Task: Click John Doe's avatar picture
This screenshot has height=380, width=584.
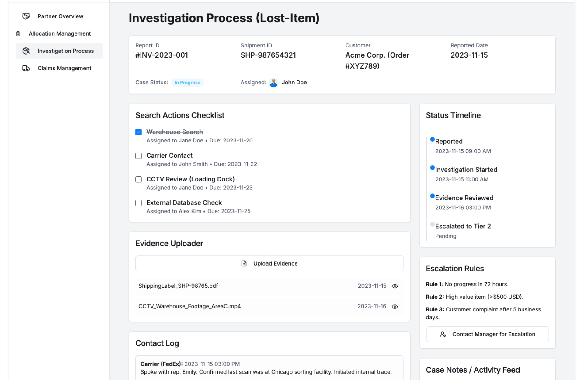Action: pos(273,83)
